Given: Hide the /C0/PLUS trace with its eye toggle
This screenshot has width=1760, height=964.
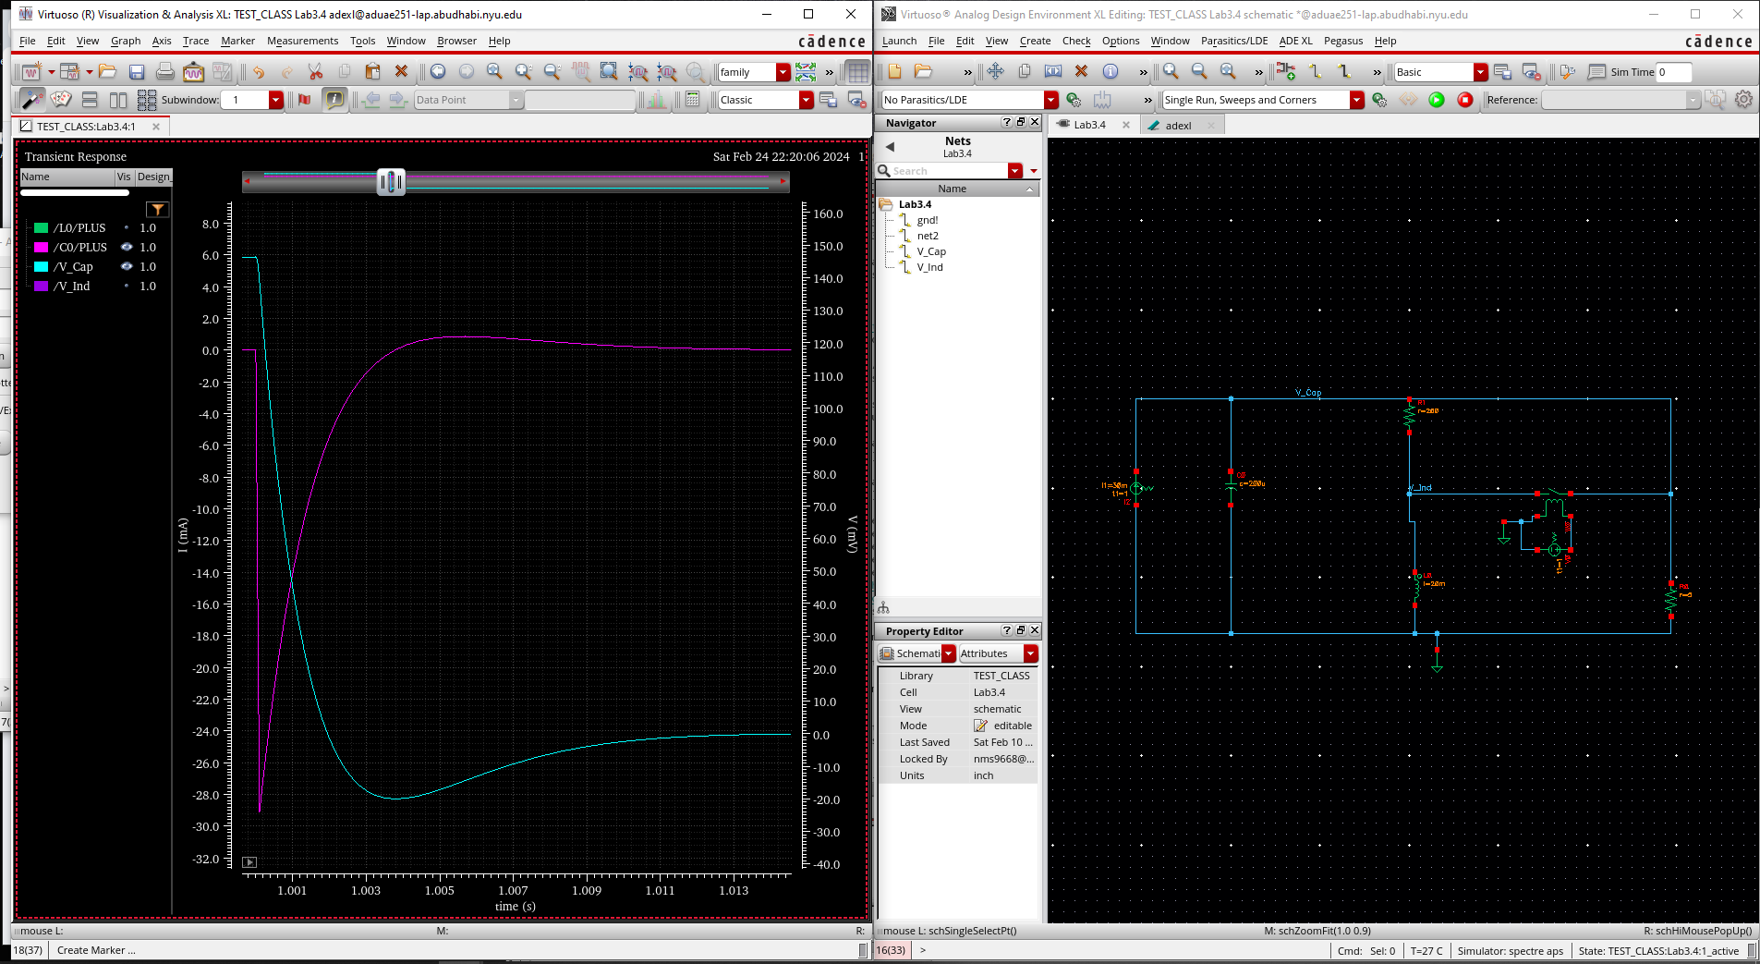Looking at the screenshot, I should [x=127, y=247].
